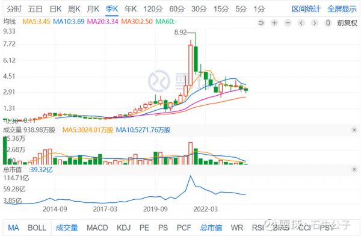Select the 月K chart tab
The width and height of the screenshot is (361, 236).
coord(93,9)
